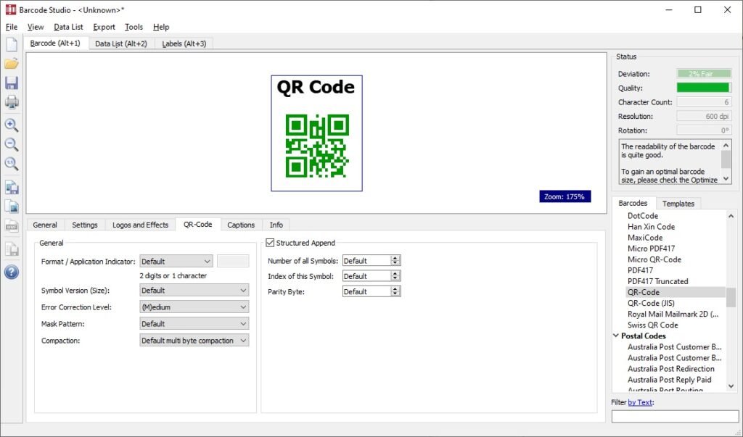The width and height of the screenshot is (743, 437).
Task: Open the Export menu
Action: [x=104, y=27]
